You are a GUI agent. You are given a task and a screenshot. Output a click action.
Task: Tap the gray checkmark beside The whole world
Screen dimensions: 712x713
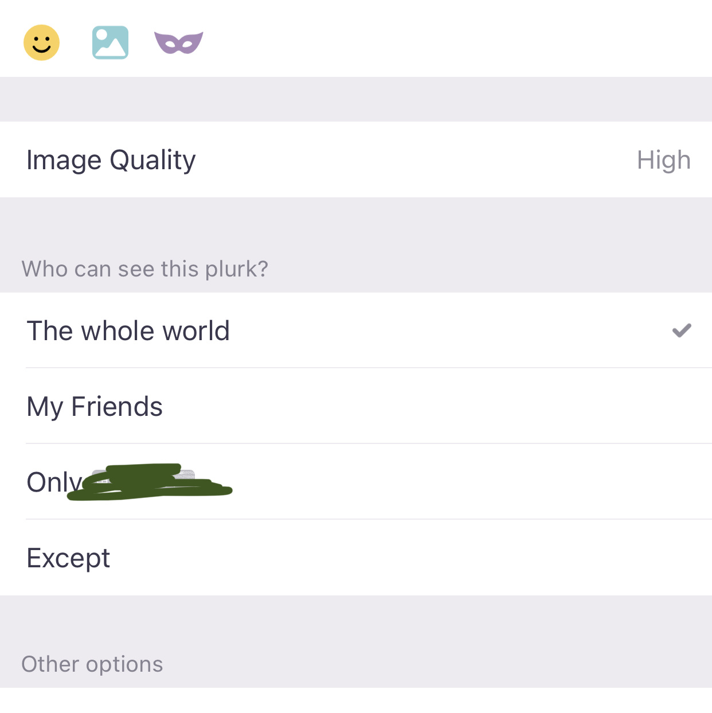tap(682, 330)
